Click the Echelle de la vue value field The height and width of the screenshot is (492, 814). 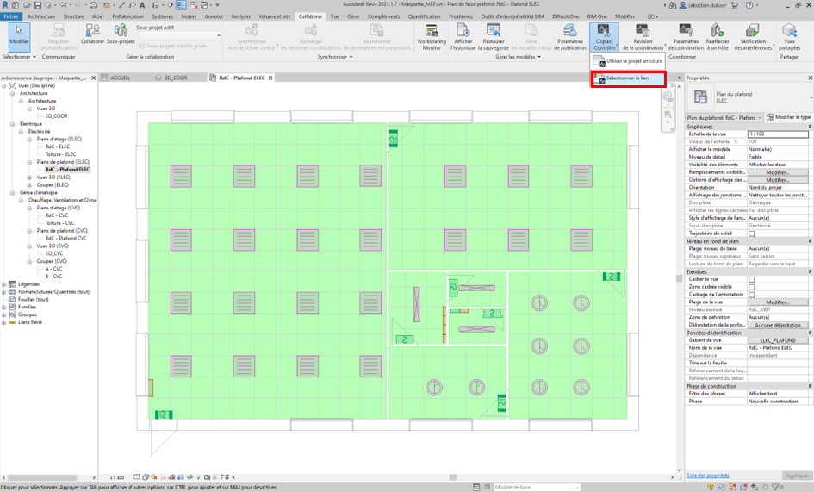[779, 134]
